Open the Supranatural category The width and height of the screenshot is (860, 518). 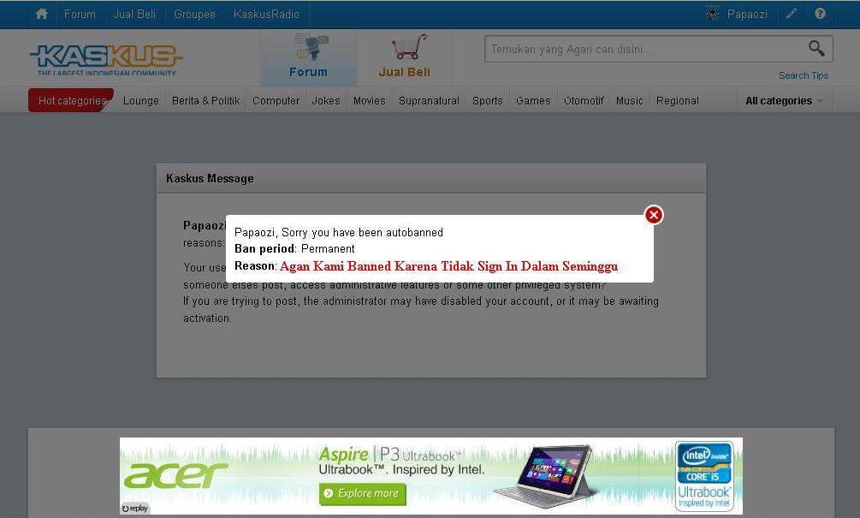point(429,101)
